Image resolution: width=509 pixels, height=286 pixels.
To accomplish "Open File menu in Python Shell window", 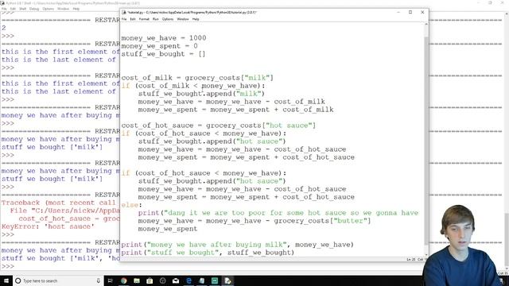I will [4, 9].
